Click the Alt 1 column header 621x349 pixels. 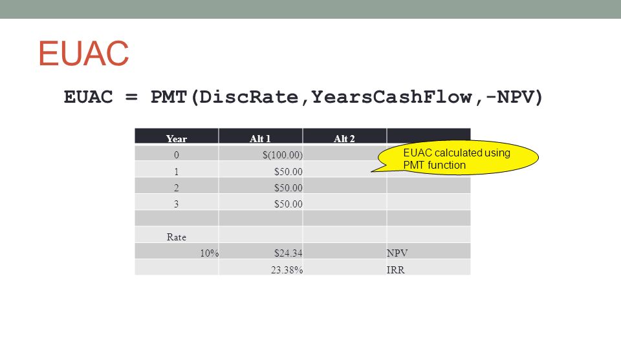pos(261,136)
